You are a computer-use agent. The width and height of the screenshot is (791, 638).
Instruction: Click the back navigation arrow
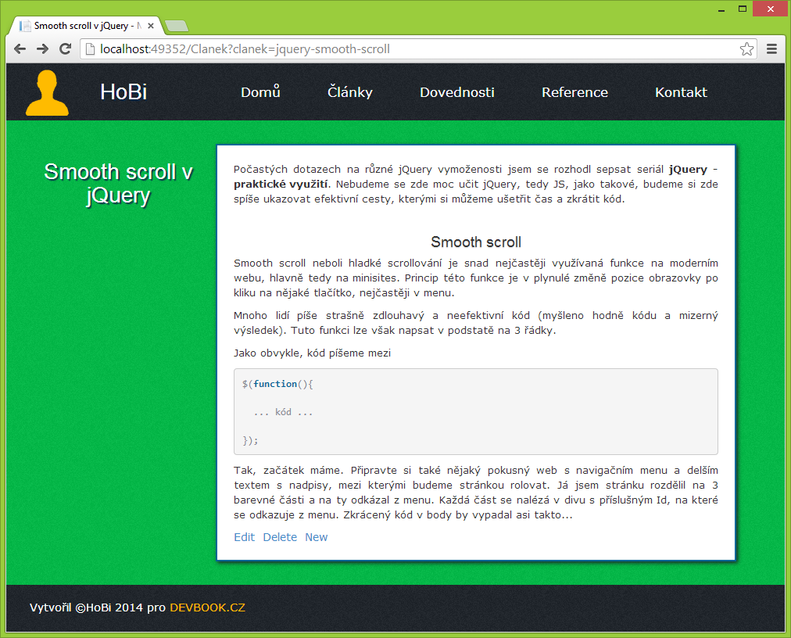(20, 48)
